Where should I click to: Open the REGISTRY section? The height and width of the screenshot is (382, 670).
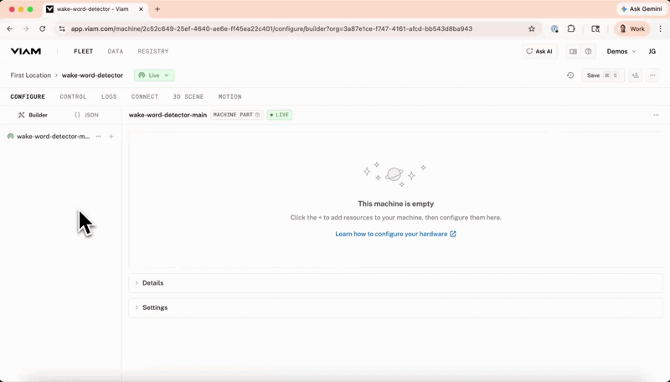(x=153, y=51)
